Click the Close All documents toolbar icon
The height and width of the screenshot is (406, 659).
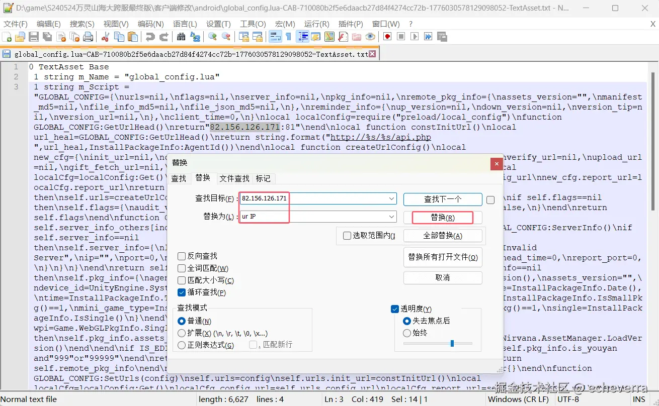(74, 37)
